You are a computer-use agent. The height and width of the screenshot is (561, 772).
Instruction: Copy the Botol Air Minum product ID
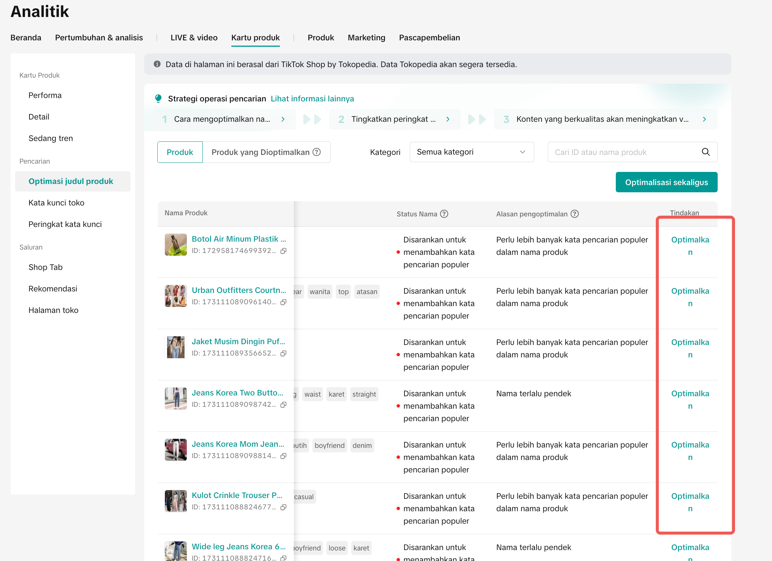283,251
